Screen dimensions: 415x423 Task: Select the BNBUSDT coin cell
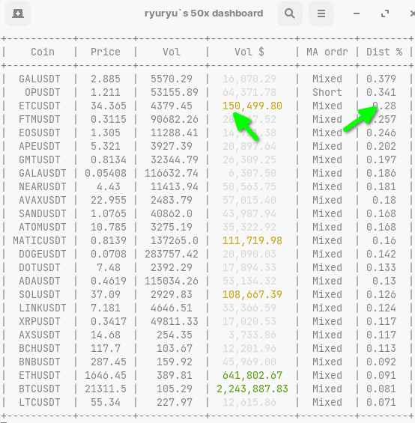click(40, 362)
